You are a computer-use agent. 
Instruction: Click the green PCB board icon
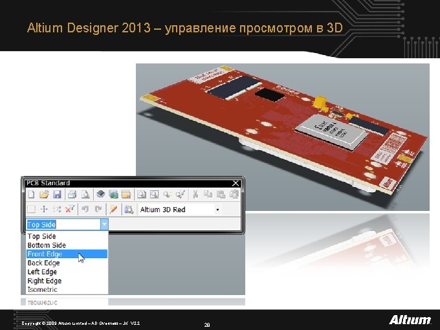[113, 194]
